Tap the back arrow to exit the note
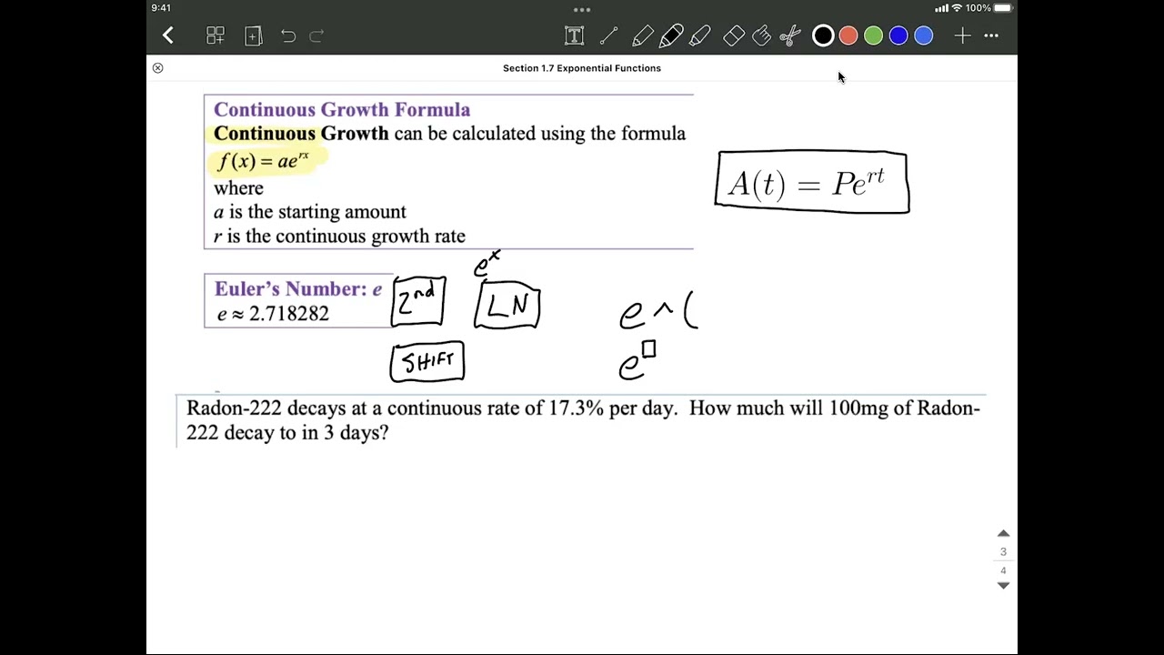Image resolution: width=1164 pixels, height=655 pixels. click(168, 35)
